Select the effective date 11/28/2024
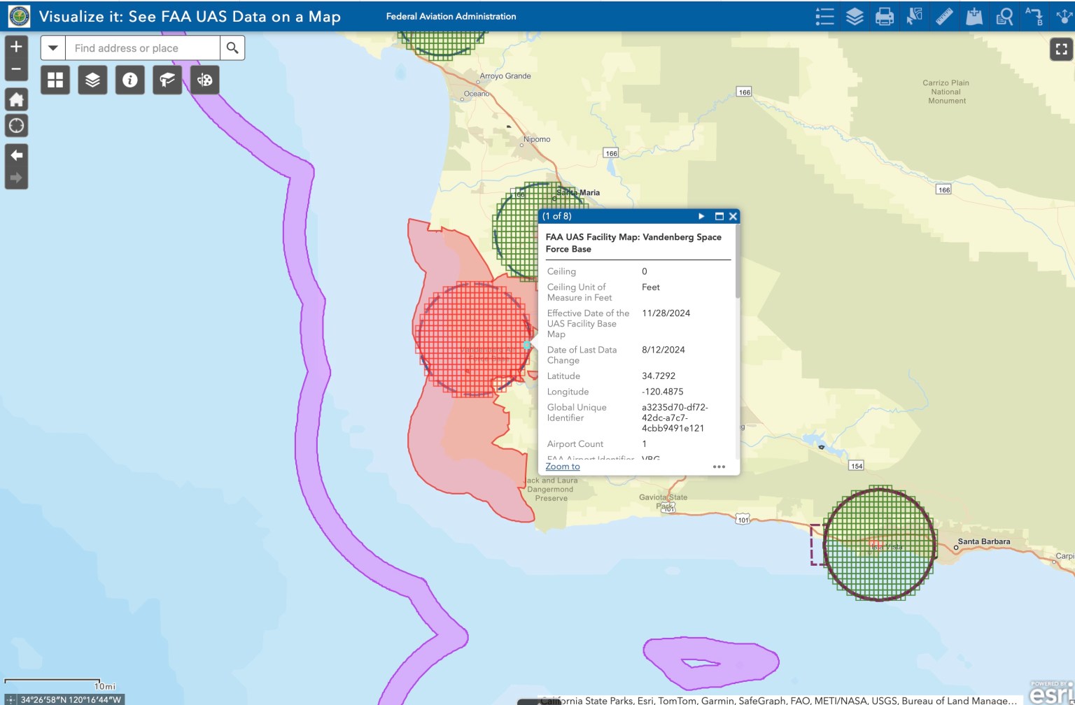The height and width of the screenshot is (705, 1075). click(x=666, y=313)
